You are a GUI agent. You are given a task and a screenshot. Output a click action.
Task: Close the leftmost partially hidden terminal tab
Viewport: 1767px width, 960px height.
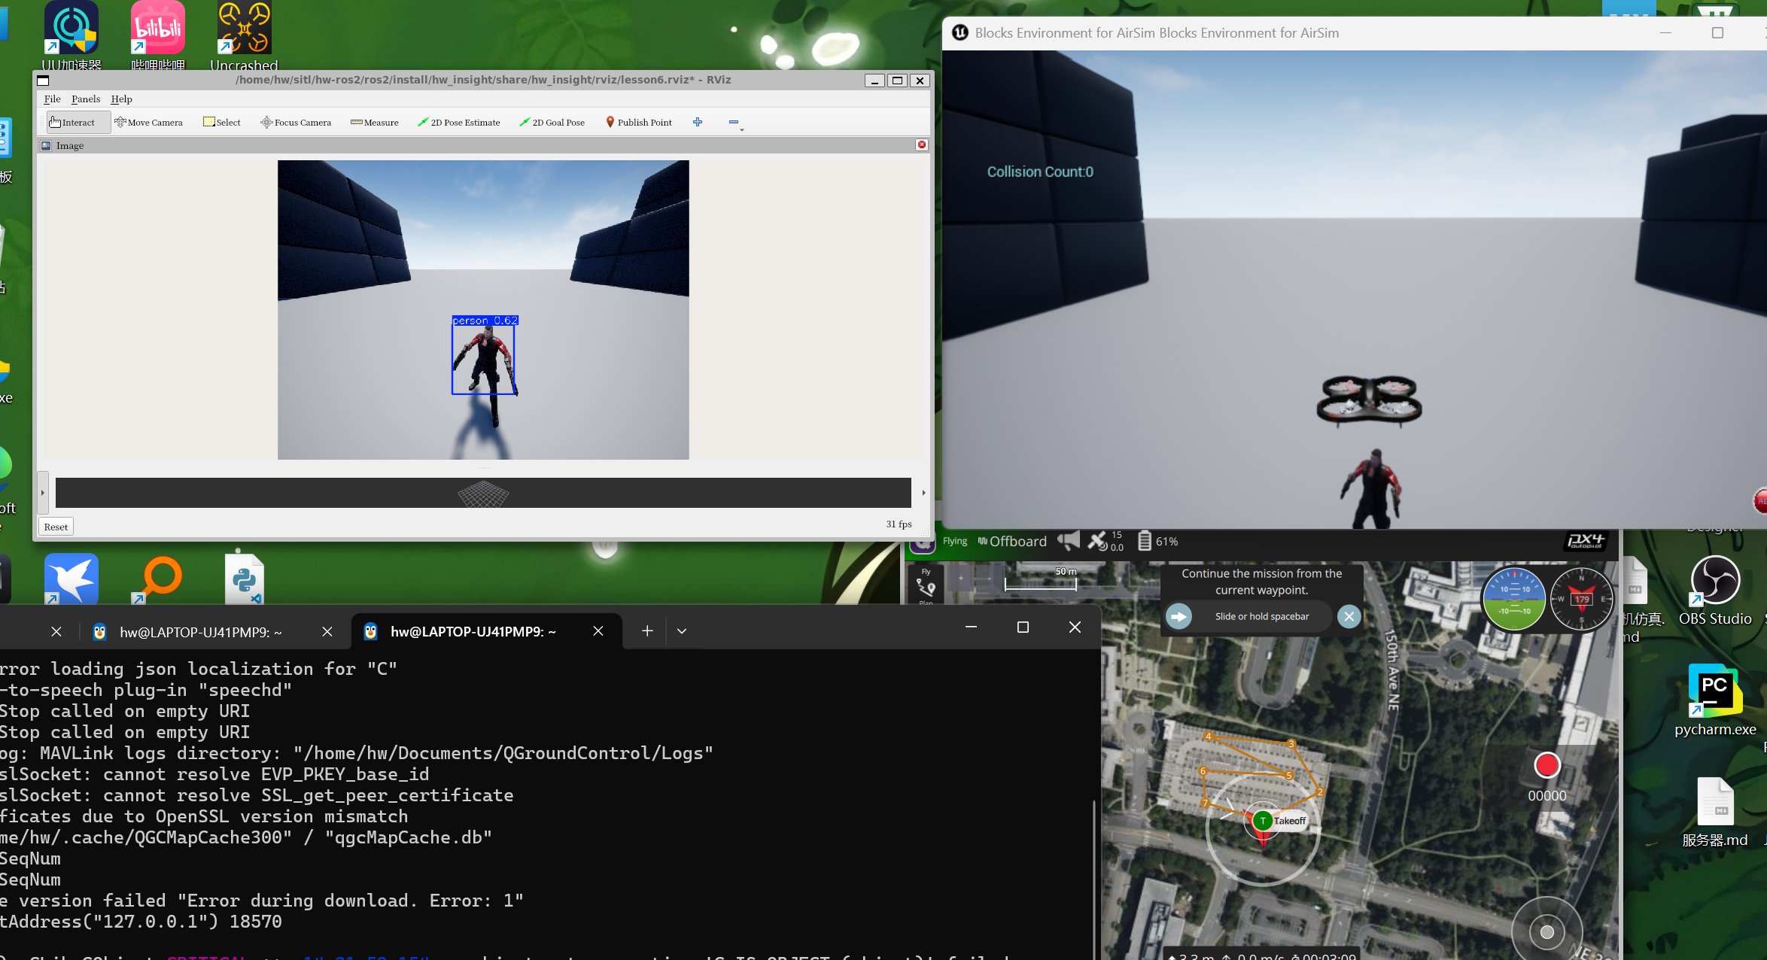[56, 631]
